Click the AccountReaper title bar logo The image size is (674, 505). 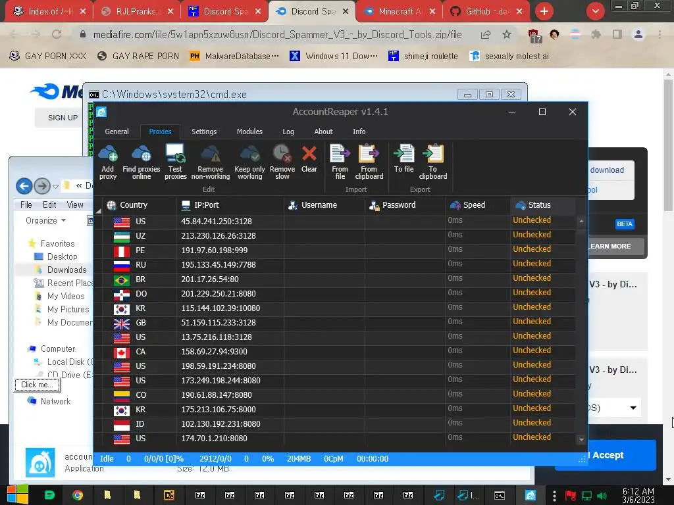101,112
